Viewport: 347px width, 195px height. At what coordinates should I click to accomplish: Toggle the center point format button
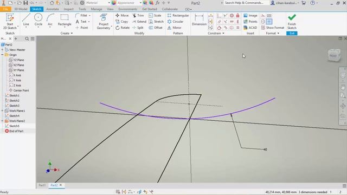click(269, 22)
